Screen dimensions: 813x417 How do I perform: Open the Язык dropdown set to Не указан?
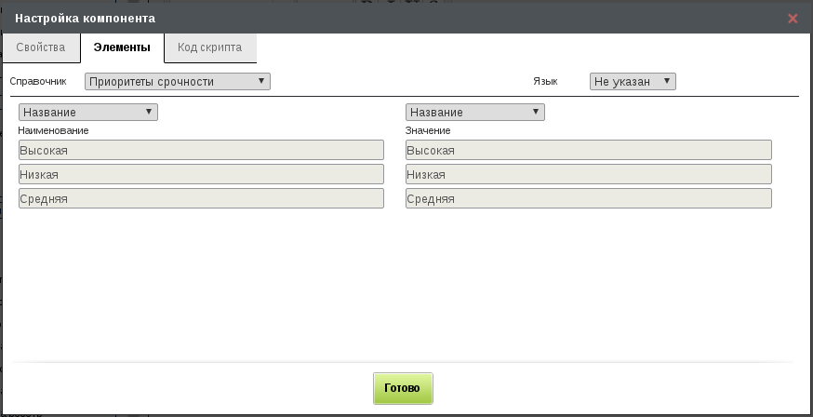pos(633,81)
